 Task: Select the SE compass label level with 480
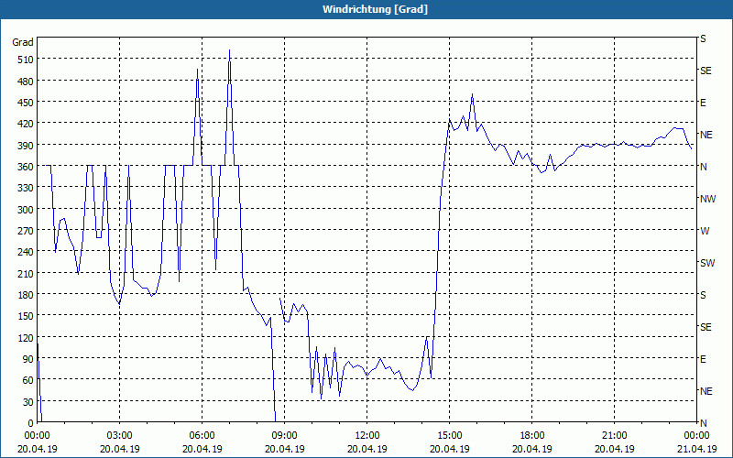[706, 71]
